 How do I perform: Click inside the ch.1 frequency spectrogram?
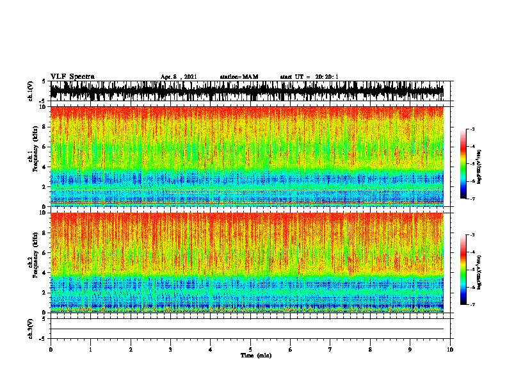point(247,156)
